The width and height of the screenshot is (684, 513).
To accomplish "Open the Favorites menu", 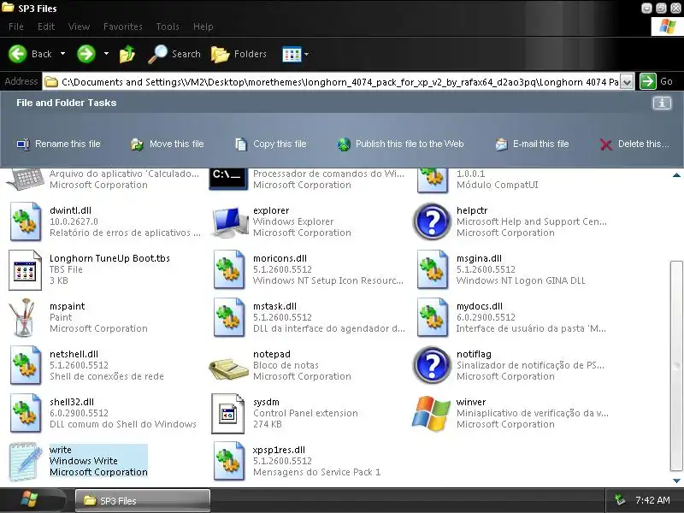I will 122,27.
